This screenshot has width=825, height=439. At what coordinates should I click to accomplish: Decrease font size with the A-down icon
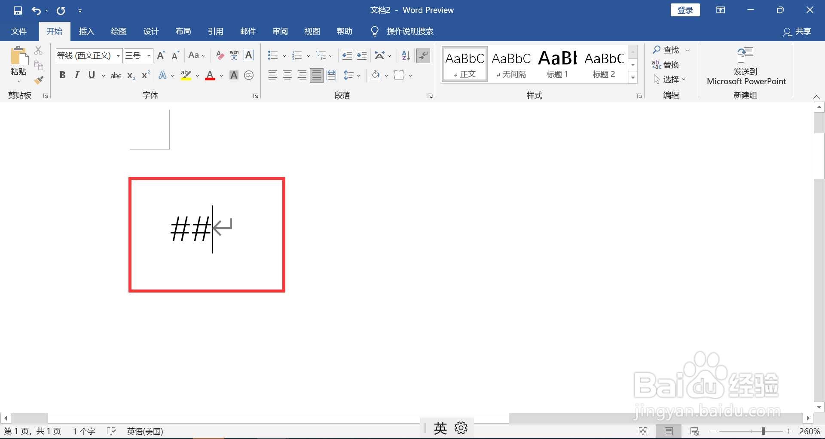(175, 55)
